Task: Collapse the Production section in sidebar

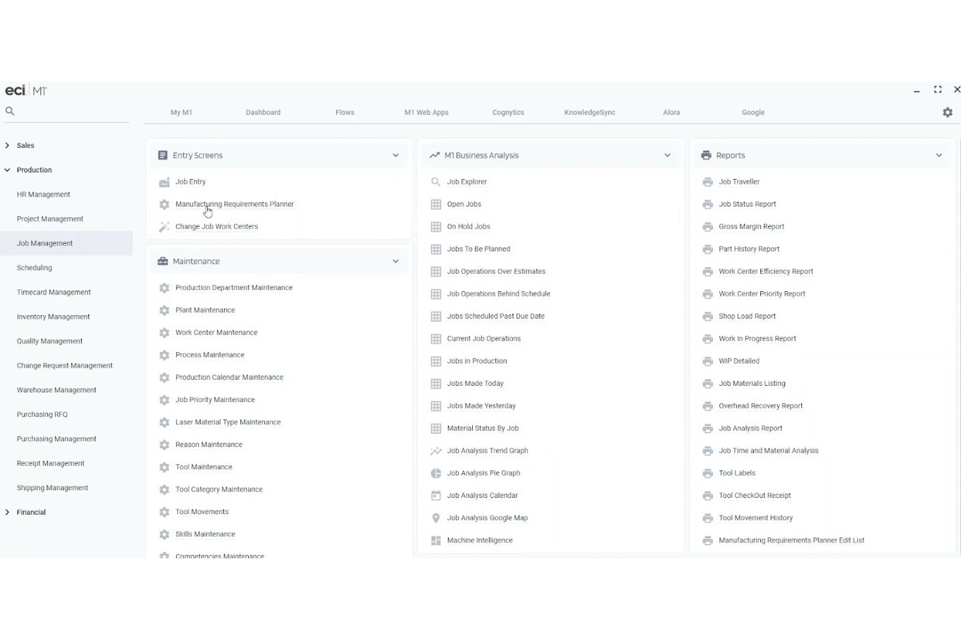Action: [7, 170]
